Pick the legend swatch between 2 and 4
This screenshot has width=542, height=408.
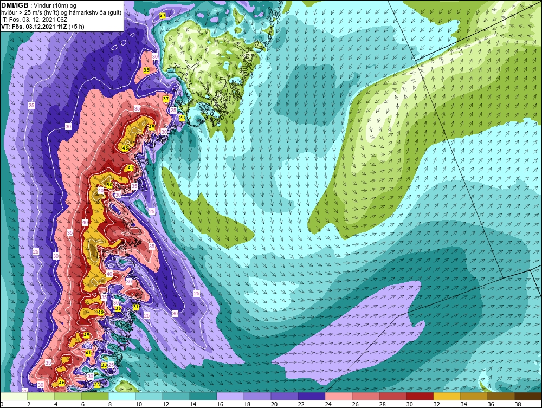[x=41, y=396]
